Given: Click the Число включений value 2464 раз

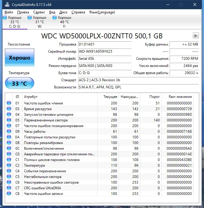Looking at the screenshot, I should (184, 66).
